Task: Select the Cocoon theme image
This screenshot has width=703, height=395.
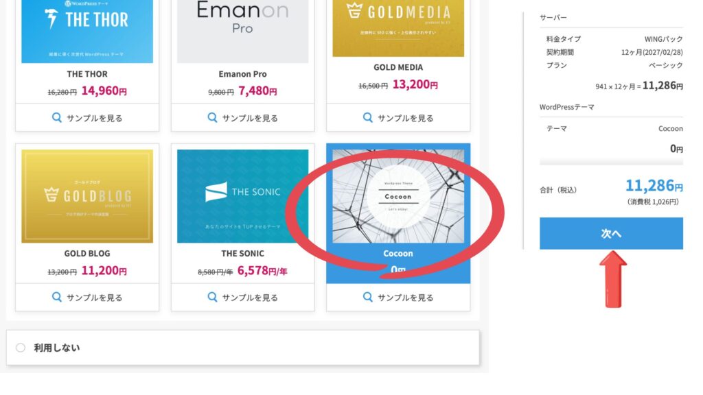Action: pos(398,196)
